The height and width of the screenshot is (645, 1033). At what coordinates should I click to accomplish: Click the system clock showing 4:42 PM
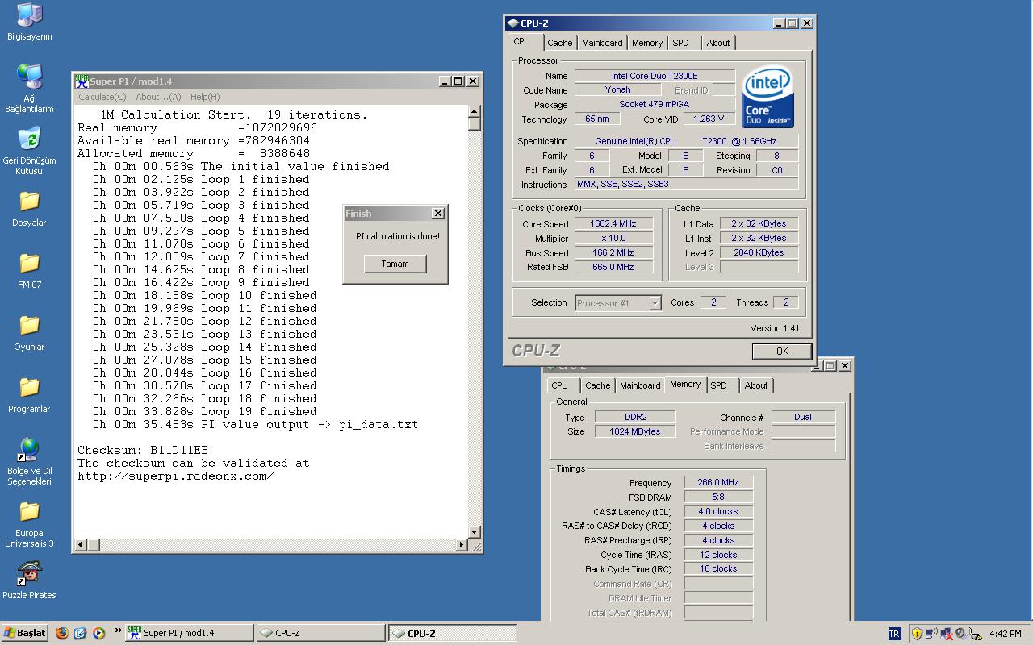click(x=1005, y=634)
